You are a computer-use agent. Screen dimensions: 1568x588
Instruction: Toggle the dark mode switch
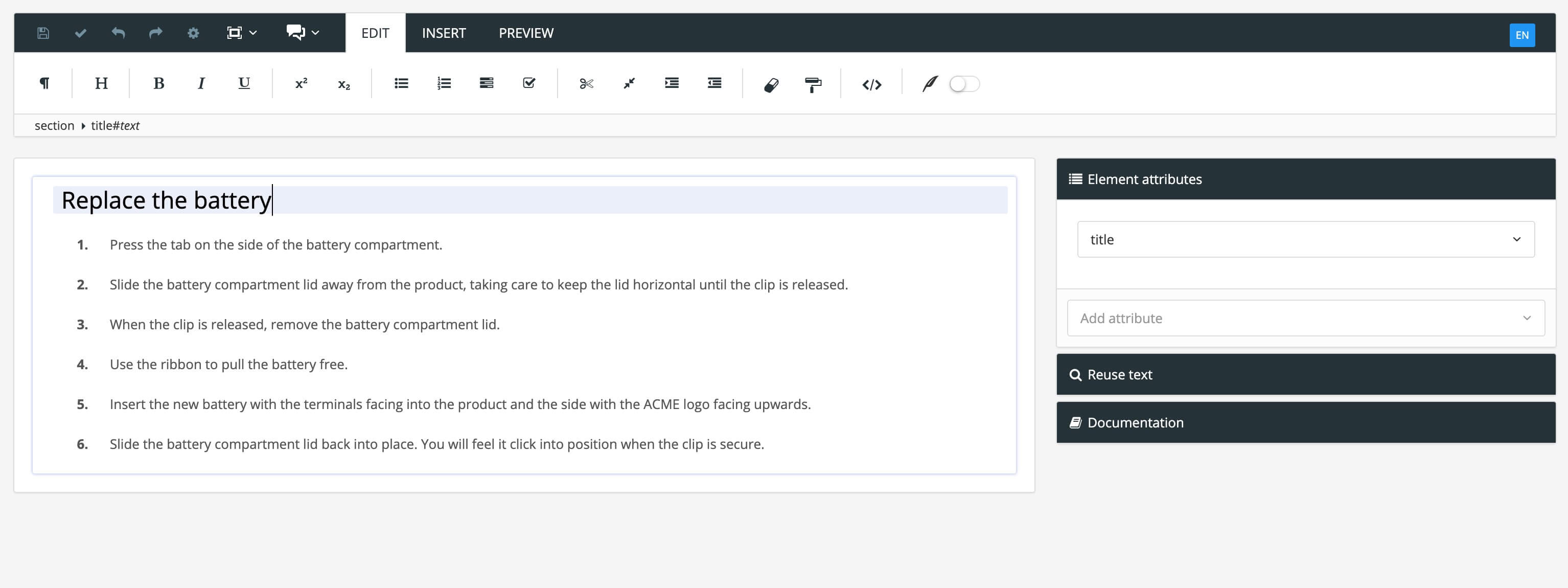964,84
